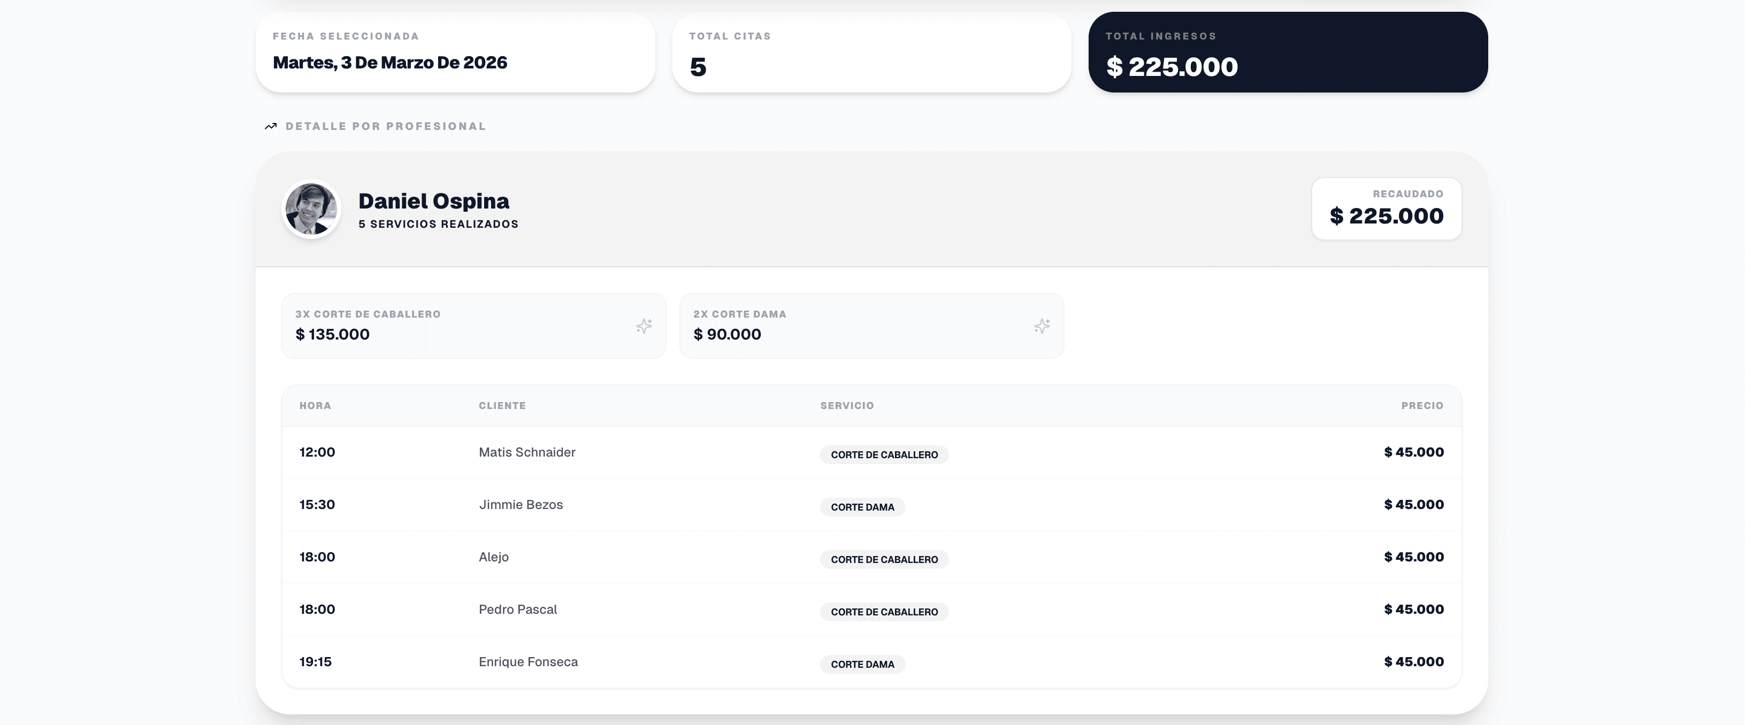Click the Hora column header
1745x725 pixels.
(315, 405)
